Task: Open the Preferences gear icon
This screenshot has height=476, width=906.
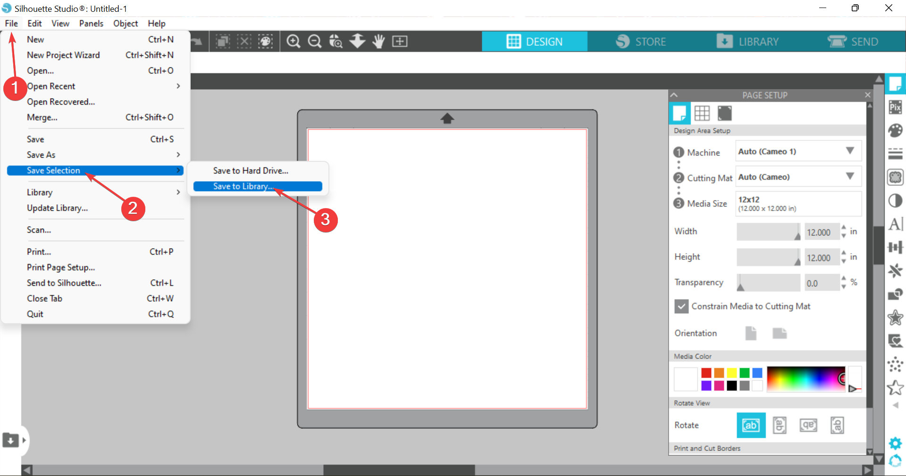Action: click(895, 443)
